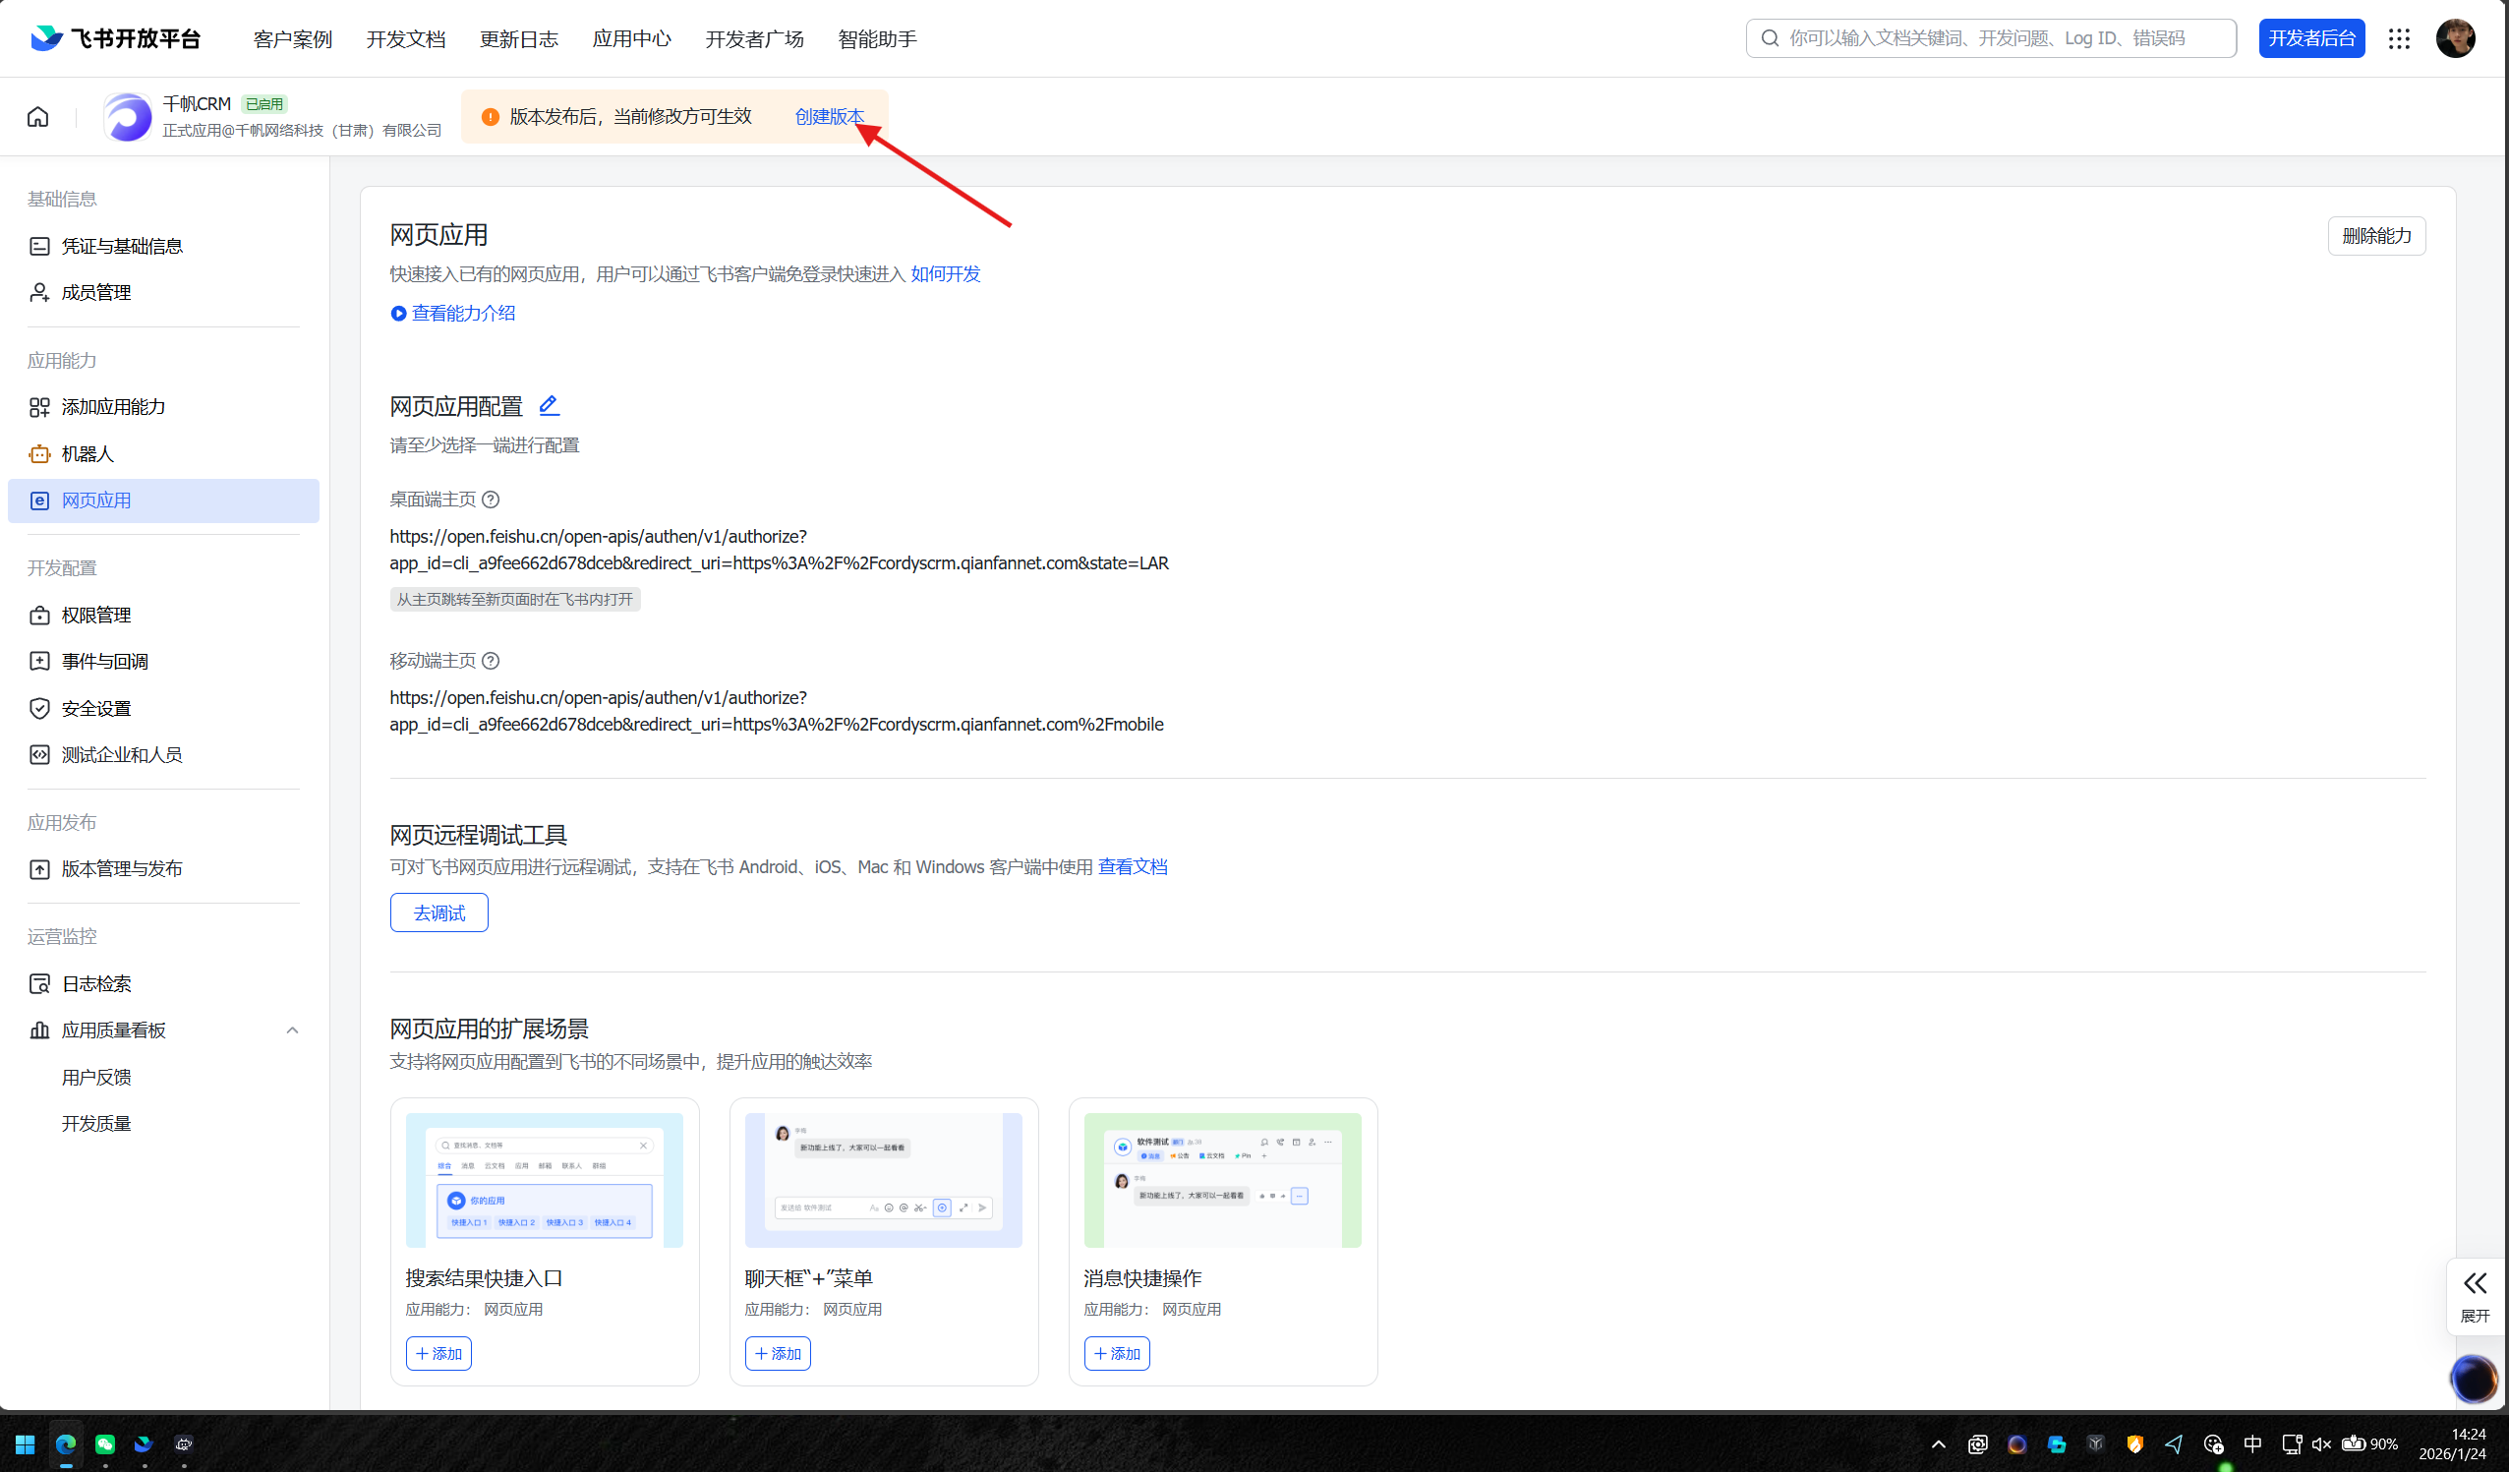The width and height of the screenshot is (2509, 1472).
Task: Expand the side panel via 展开 button
Action: (2475, 1295)
